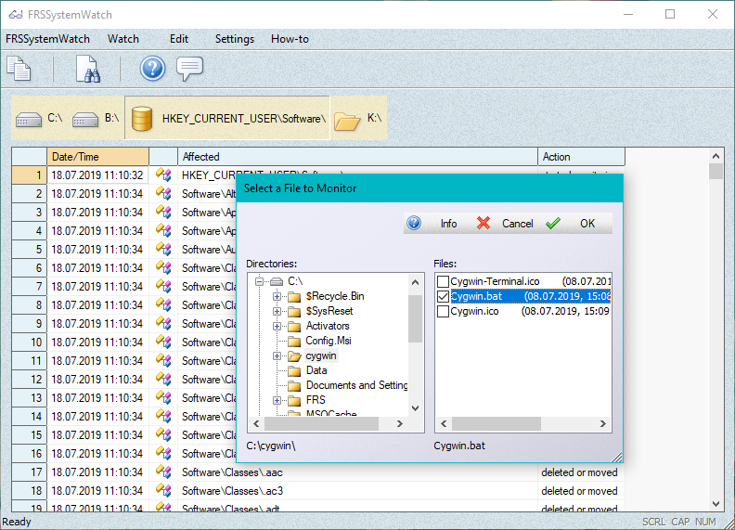735x530 pixels.
Task: Select the HKEY_CURRENT_USER registry database icon
Action: [141, 119]
